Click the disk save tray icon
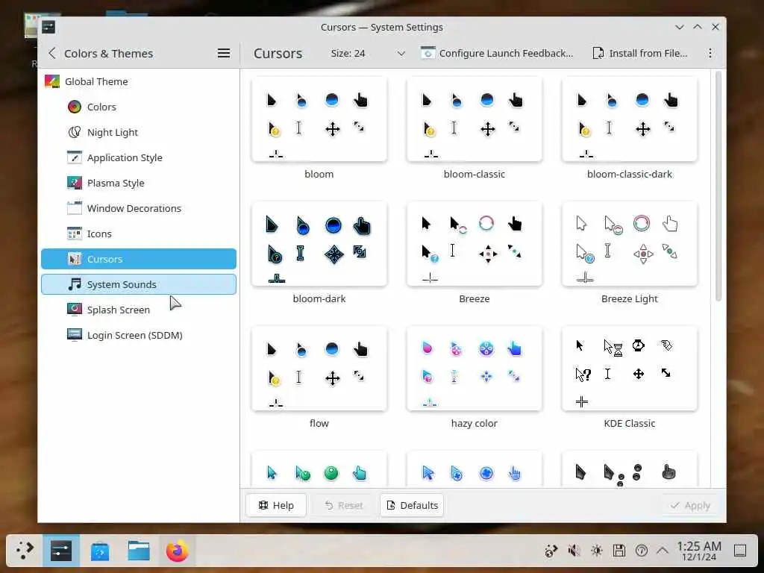Screen dimensions: 764x573 click(619, 551)
